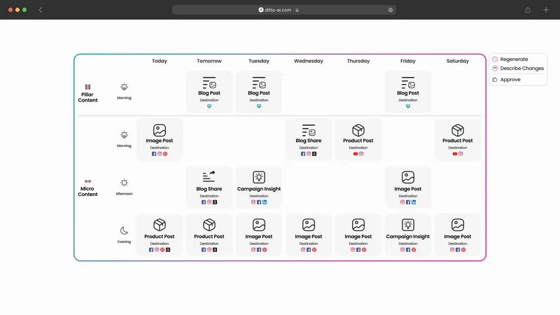Open Wednesday's evening Image Post icon

coord(309,225)
